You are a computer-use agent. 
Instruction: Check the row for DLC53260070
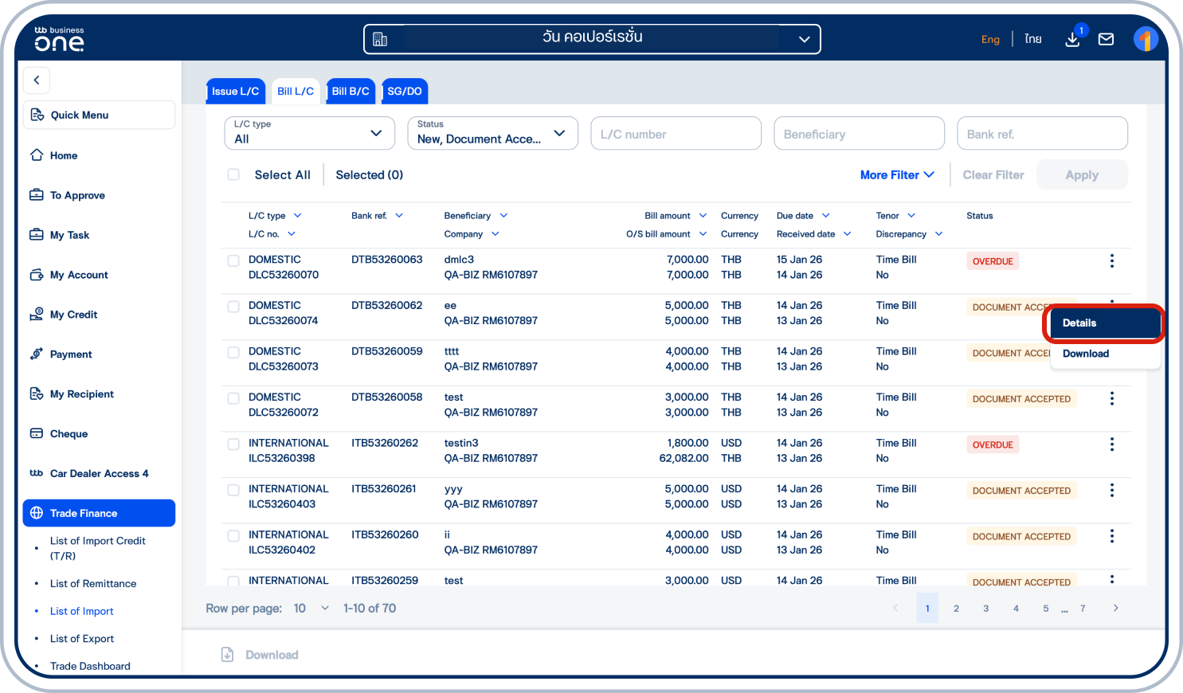tap(233, 260)
